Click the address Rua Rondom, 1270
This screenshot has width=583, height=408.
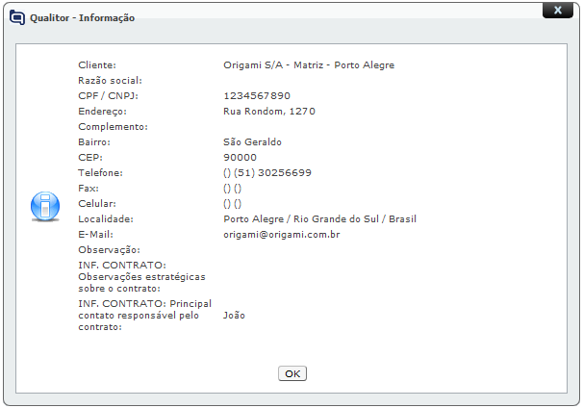click(x=268, y=111)
